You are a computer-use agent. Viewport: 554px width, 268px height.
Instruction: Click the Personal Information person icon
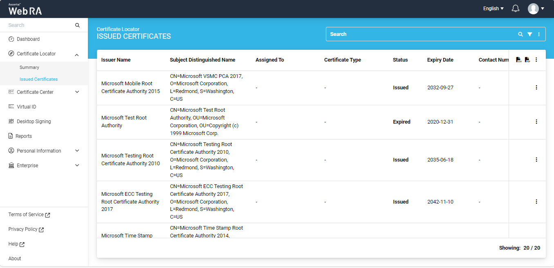[x=11, y=151]
